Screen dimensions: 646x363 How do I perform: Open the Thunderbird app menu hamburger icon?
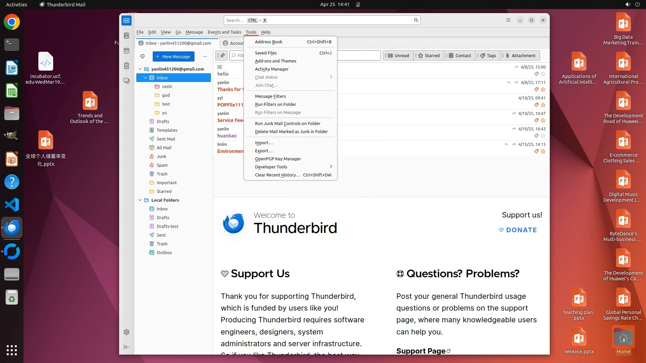click(508, 20)
